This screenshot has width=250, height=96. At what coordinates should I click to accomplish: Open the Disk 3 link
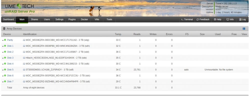pyautogui.click(x=10, y=58)
